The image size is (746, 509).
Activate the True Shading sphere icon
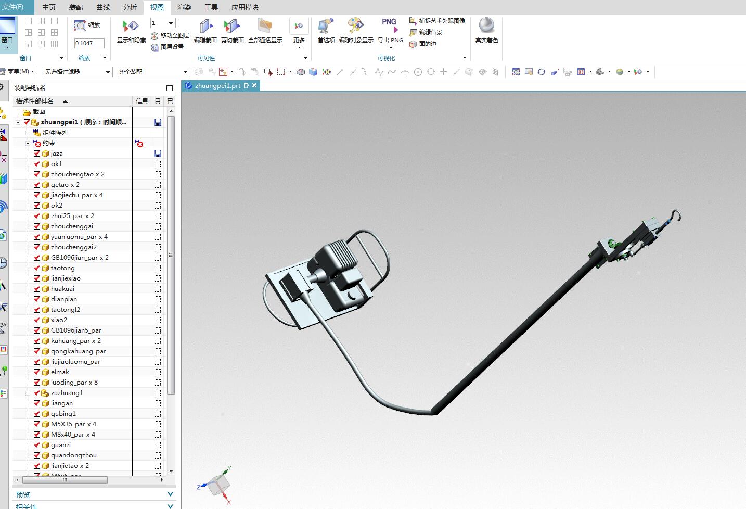[x=486, y=26]
